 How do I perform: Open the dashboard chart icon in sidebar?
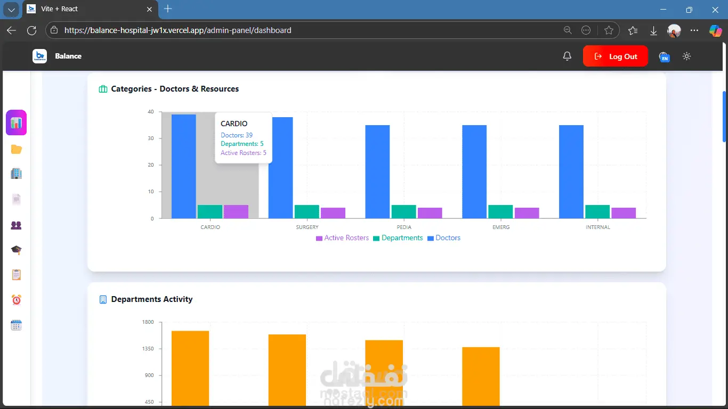(x=16, y=122)
